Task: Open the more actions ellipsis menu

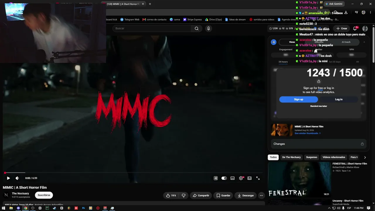Action: [261, 195]
